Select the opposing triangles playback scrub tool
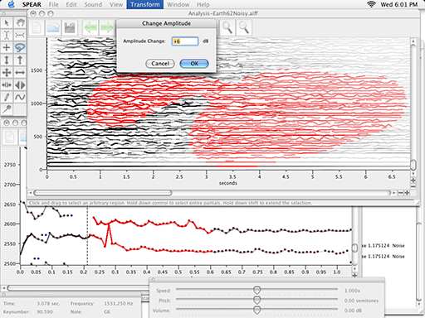425x318 pixels. click(20, 84)
